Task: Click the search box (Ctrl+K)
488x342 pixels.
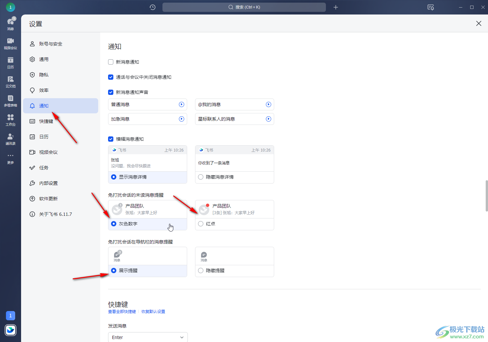Action: [244, 7]
